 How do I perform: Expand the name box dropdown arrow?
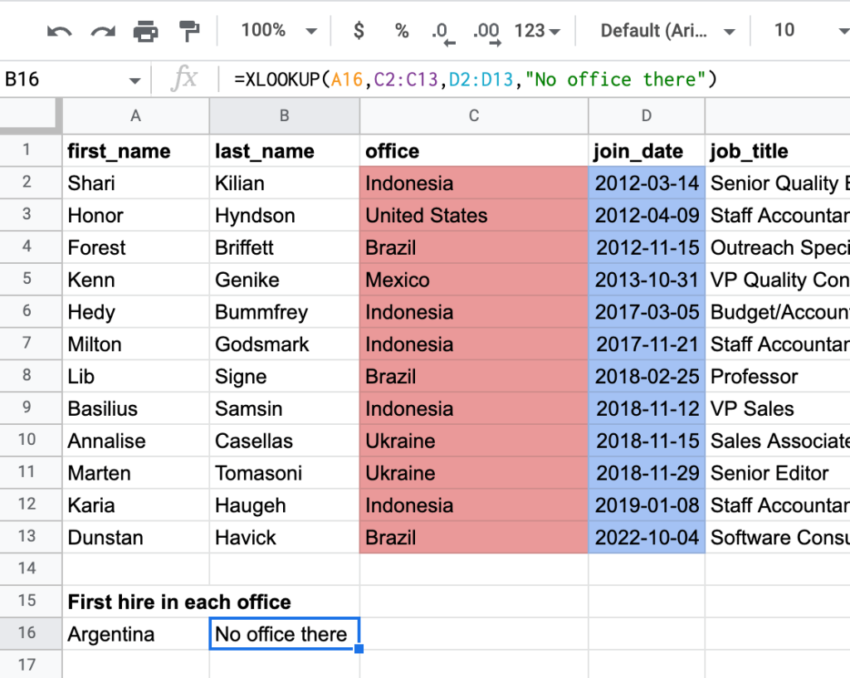(x=134, y=81)
